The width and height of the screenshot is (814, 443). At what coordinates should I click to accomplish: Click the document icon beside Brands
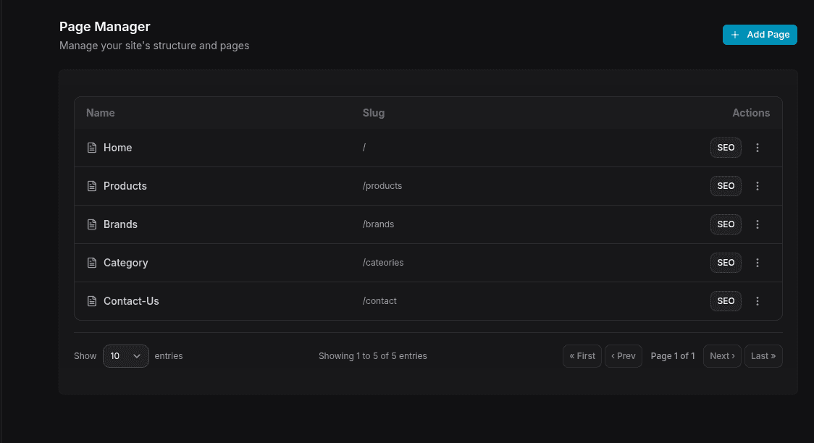92,224
